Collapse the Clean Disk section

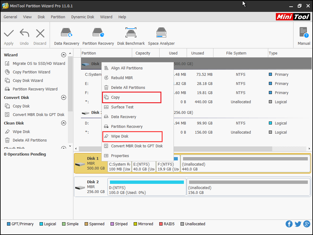coord(63,123)
